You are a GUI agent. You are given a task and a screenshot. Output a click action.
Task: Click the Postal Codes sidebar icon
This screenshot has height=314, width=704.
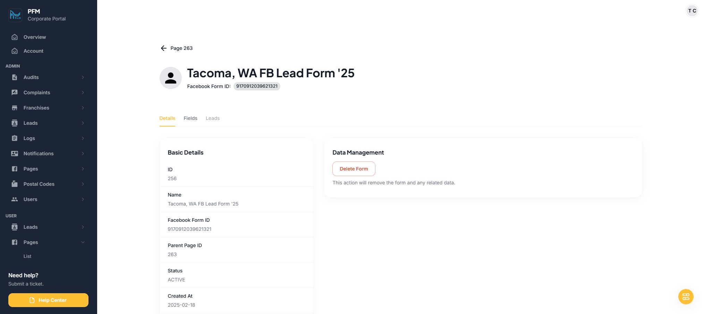tap(15, 184)
